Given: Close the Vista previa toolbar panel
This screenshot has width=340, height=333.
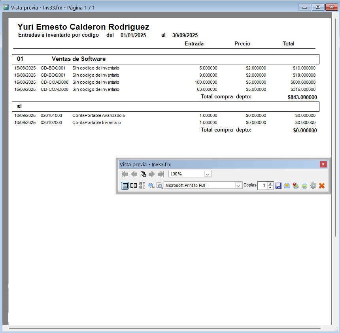Looking at the screenshot, I should click(323, 164).
